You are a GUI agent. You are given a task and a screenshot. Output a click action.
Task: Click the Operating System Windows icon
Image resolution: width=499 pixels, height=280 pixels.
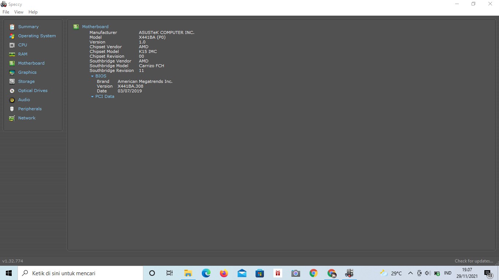click(x=12, y=36)
